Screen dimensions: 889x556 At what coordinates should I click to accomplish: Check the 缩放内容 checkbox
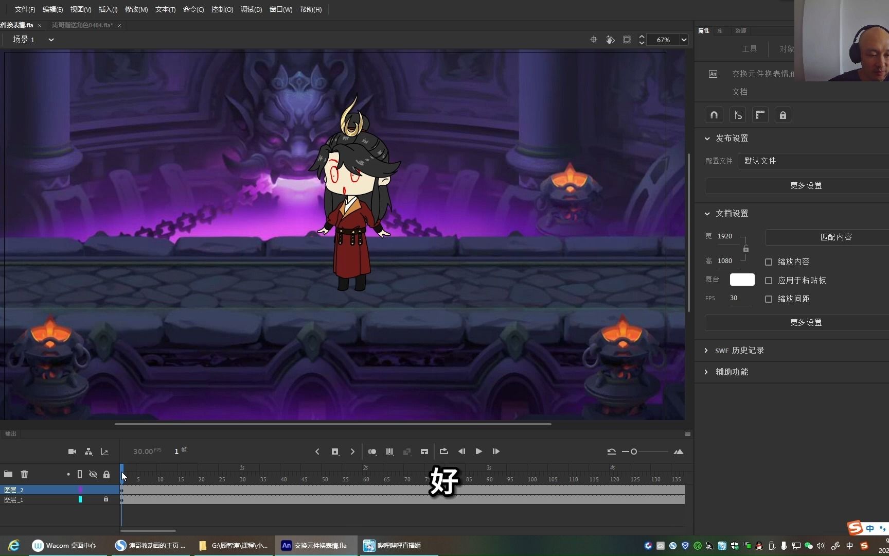click(x=769, y=262)
